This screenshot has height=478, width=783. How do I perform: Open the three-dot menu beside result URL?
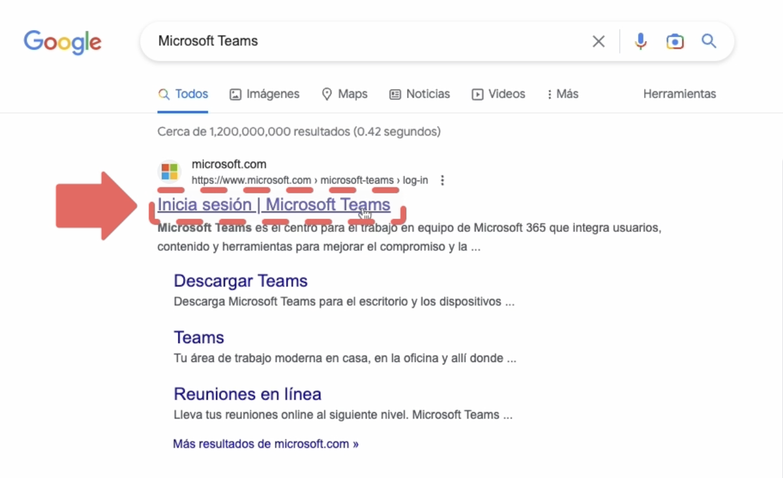(442, 180)
